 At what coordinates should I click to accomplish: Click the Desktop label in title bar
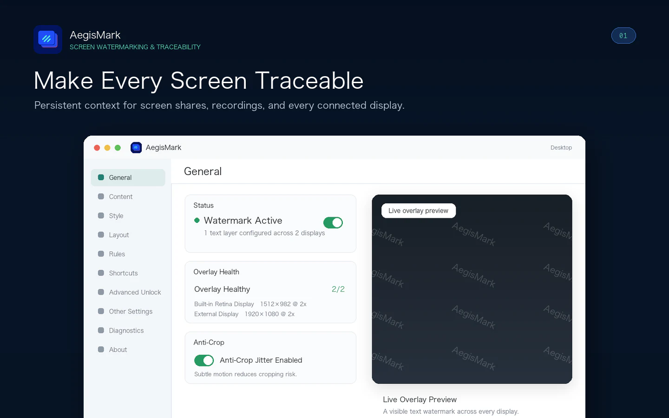[561, 148]
